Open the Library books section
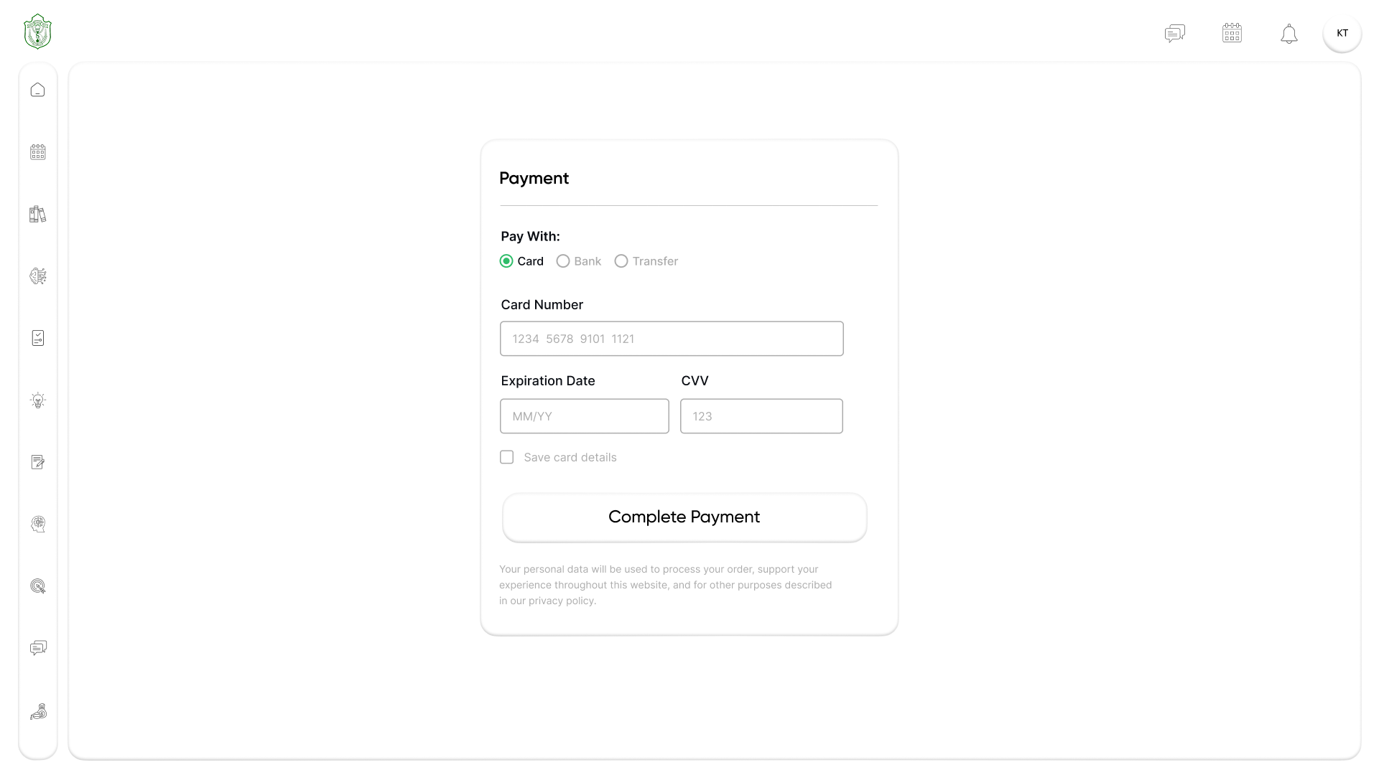Screen dimensions: 1379x775 coord(37,214)
